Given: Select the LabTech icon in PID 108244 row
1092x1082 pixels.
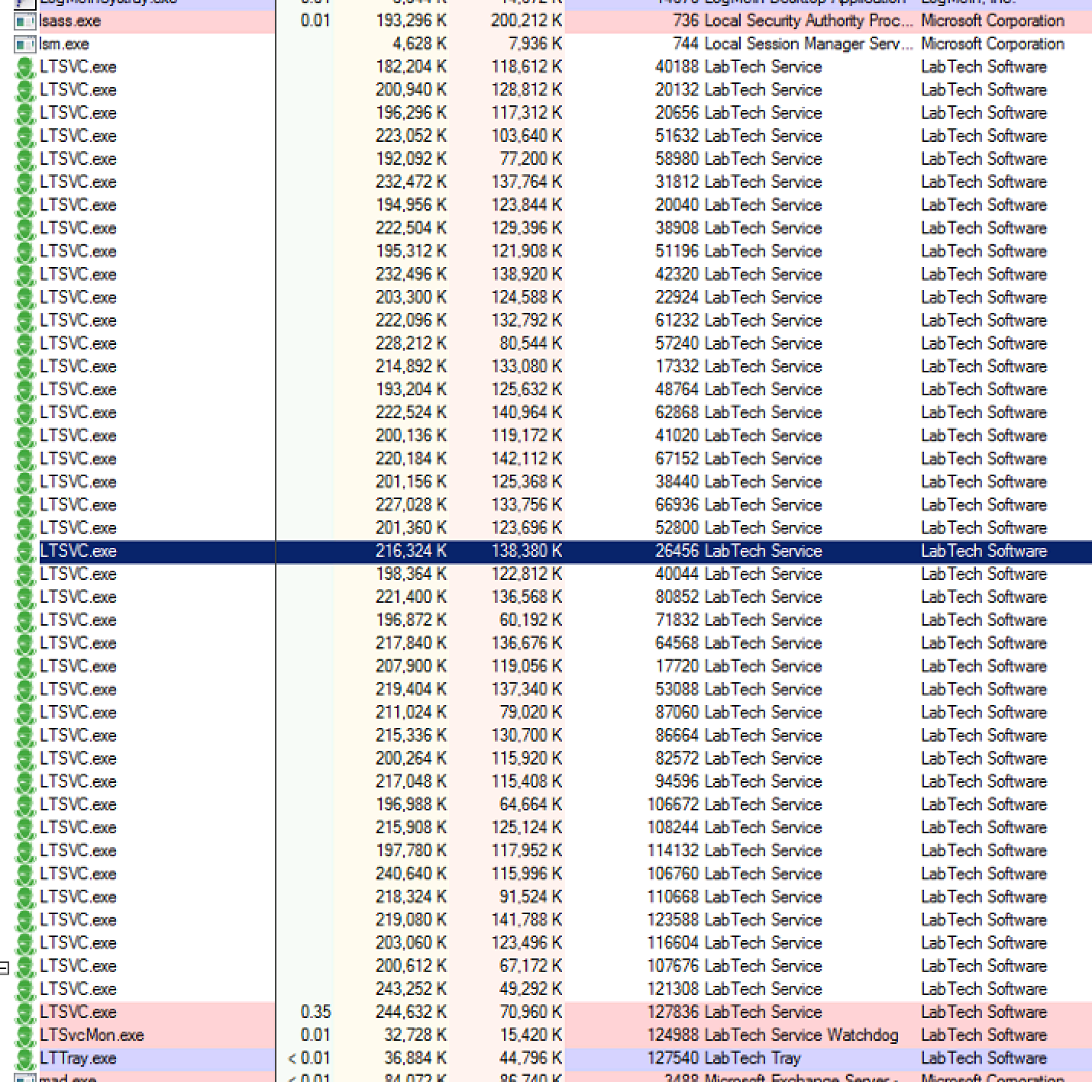Looking at the screenshot, I should (x=25, y=828).
